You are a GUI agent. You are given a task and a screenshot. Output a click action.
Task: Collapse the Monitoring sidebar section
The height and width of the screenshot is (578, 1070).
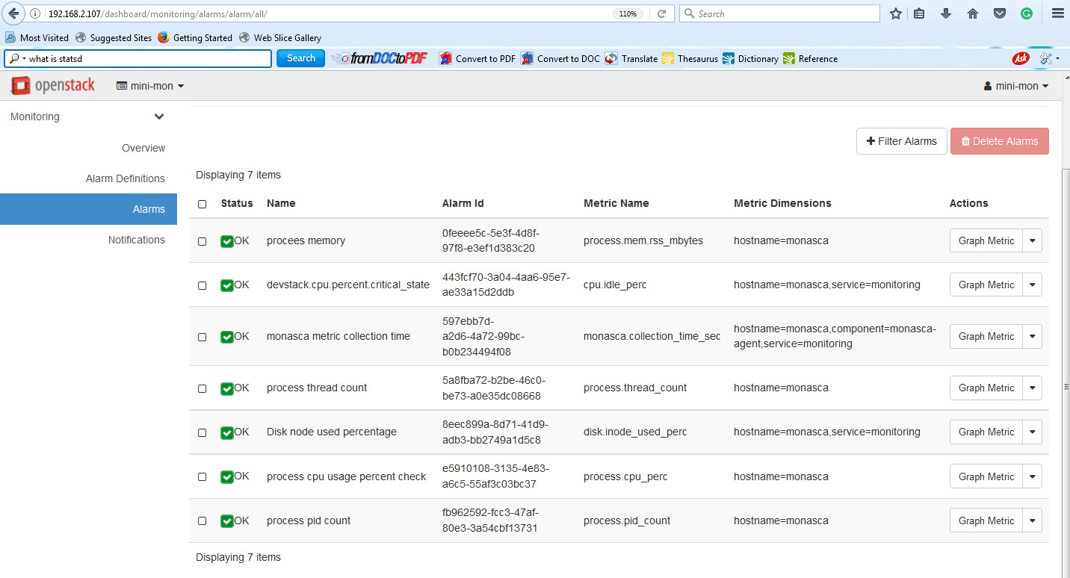(88, 116)
